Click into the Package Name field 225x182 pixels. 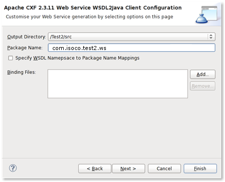click(x=132, y=48)
